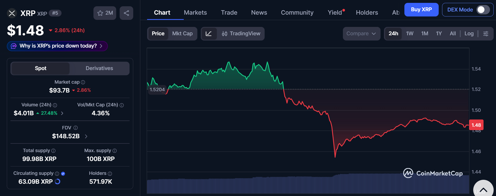Open the Trade tab

coord(229,13)
